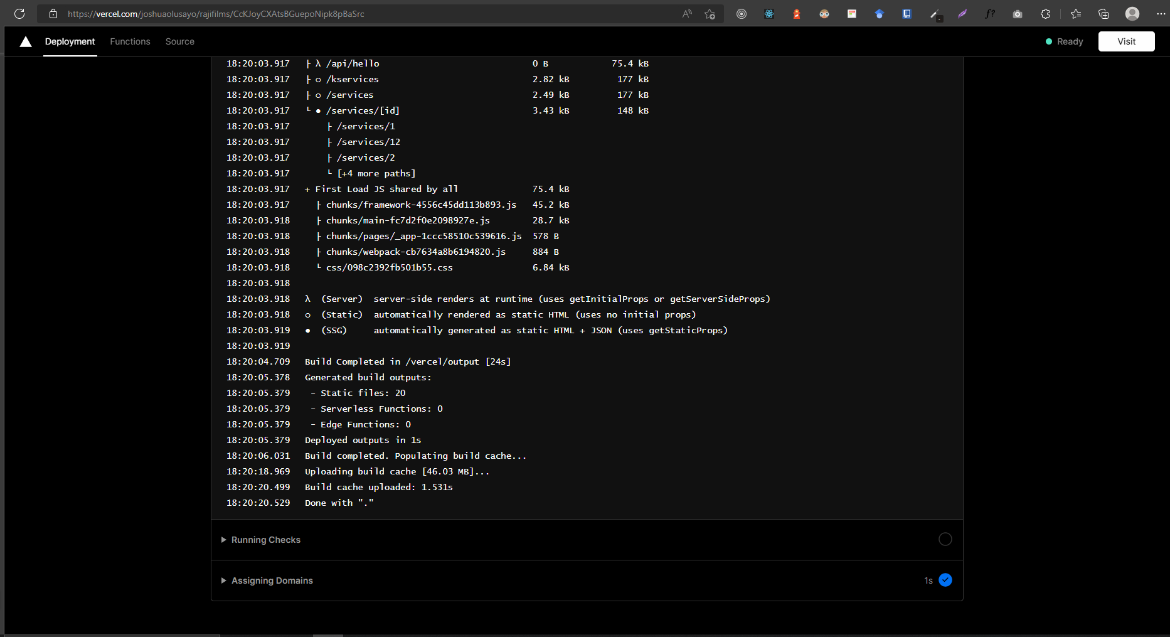Click the purple feather extension icon
Viewport: 1170px width, 637px height.
pyautogui.click(x=962, y=13)
